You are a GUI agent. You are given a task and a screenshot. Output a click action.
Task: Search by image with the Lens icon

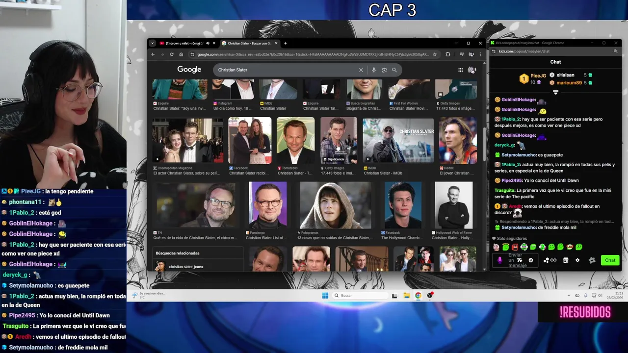click(384, 70)
